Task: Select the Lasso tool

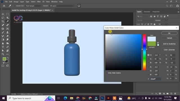Action: (x=3, y=18)
